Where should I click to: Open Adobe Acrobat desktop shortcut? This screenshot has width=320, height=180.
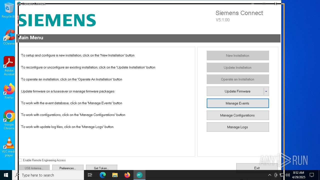pos(9,66)
